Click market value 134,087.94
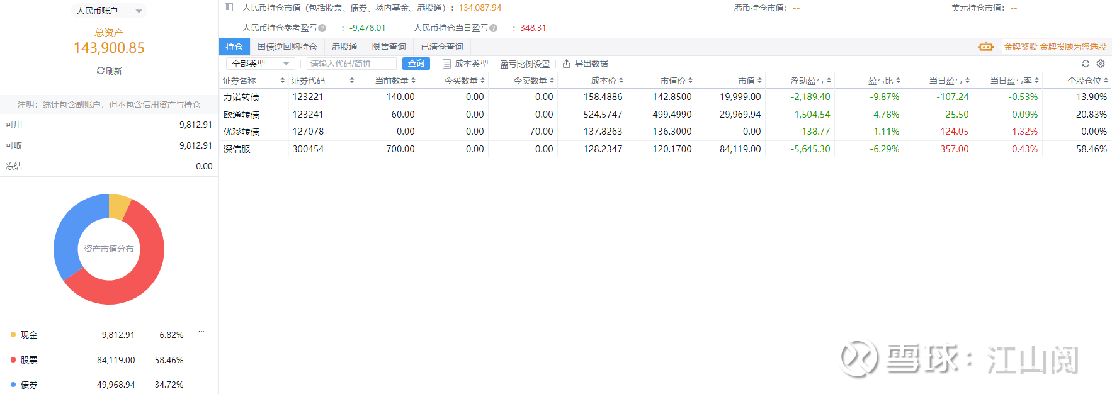 click(480, 8)
